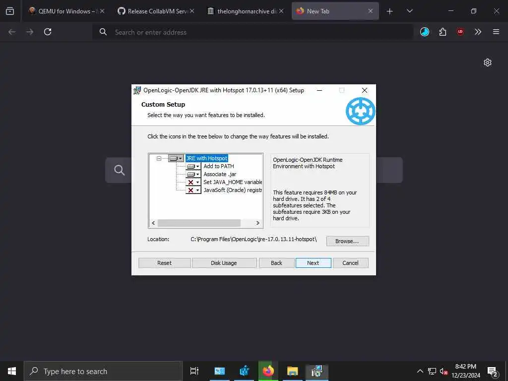Show more tools overflow chevron
508x381 pixels.
point(478,32)
